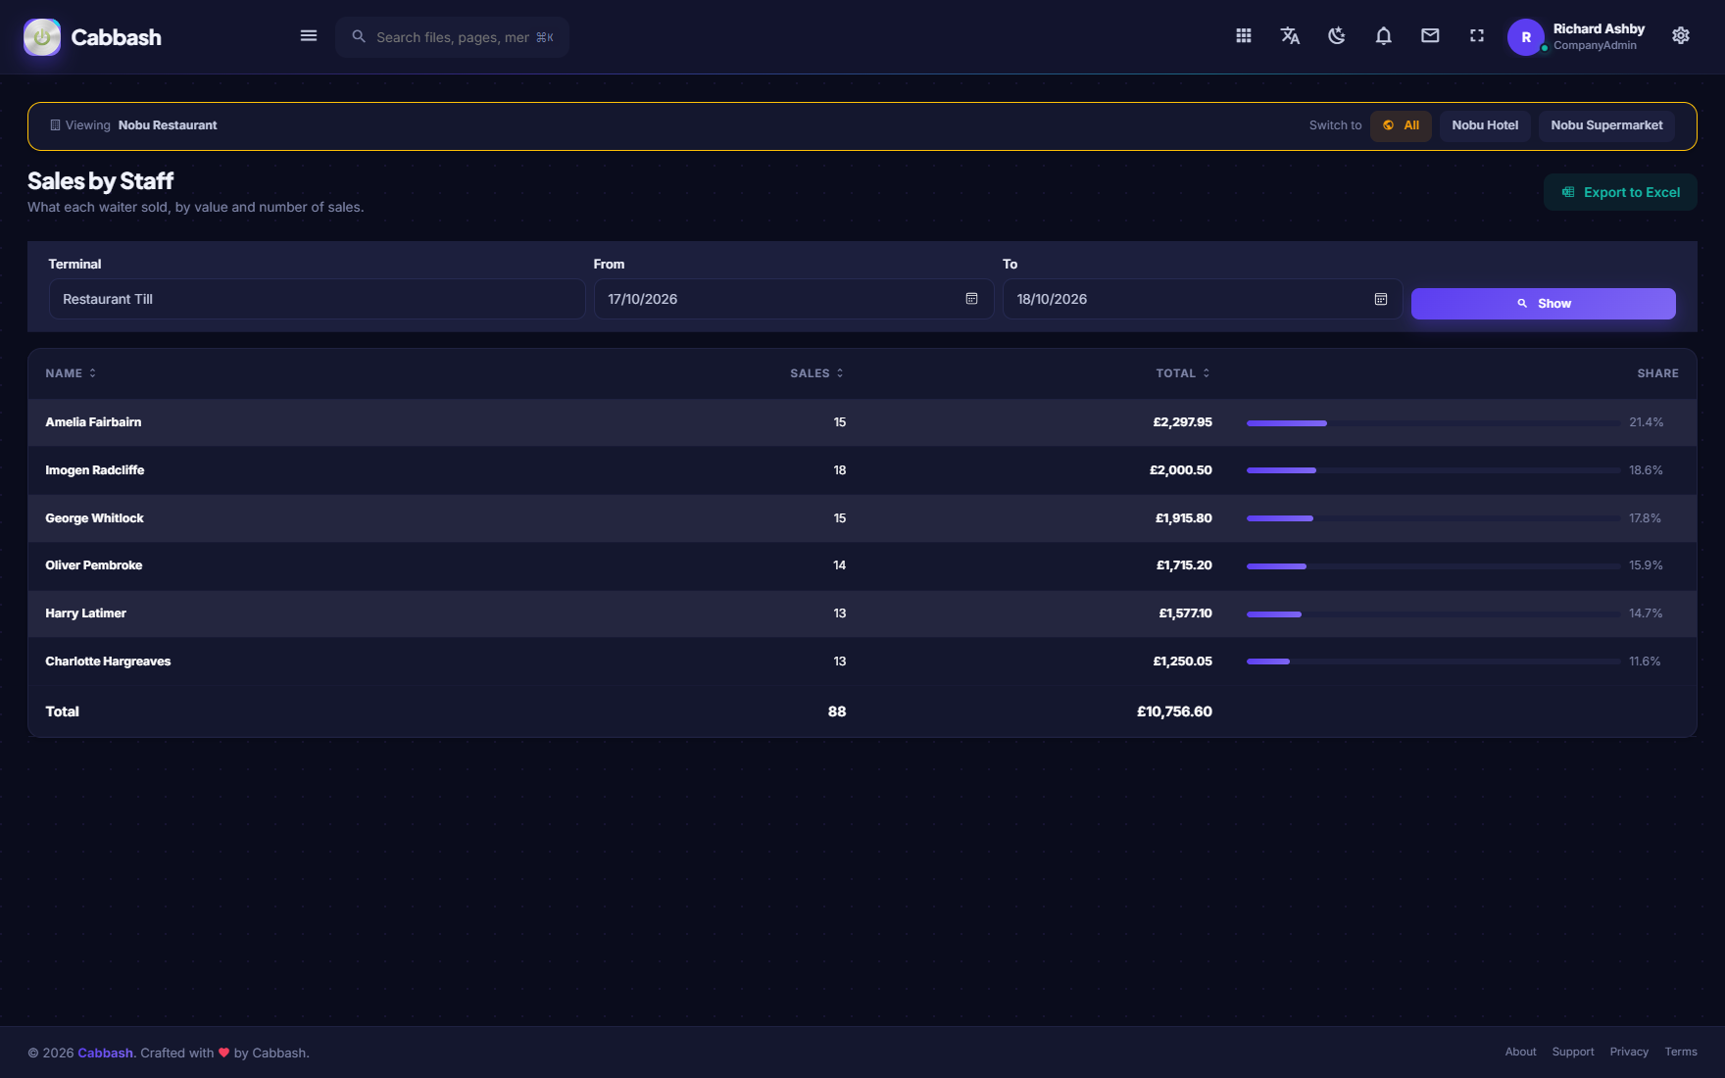The width and height of the screenshot is (1725, 1078).
Task: Open the settings gear icon
Action: pos(1681,36)
